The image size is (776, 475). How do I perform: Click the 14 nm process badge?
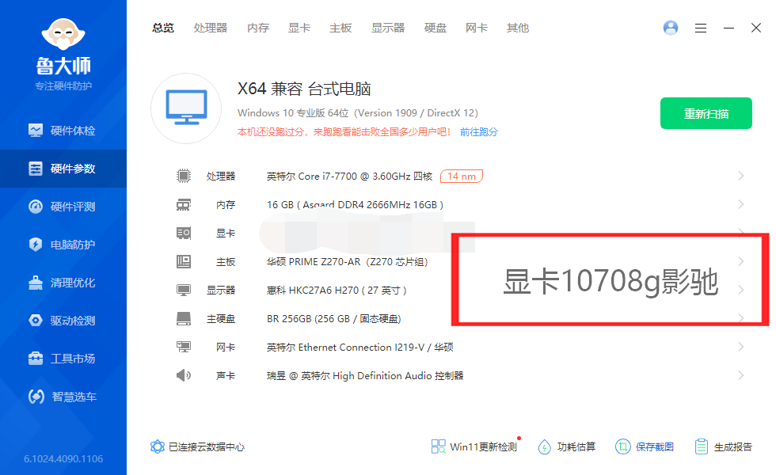point(461,176)
